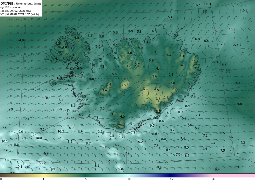255x181 pixels.
Task: Click the map value '9.9'
Action: pos(21,131)
